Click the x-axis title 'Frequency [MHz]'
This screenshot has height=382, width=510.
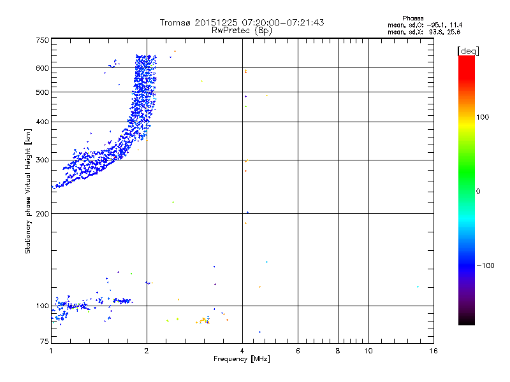242,359
